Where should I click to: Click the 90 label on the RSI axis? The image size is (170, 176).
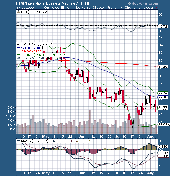[161, 14]
